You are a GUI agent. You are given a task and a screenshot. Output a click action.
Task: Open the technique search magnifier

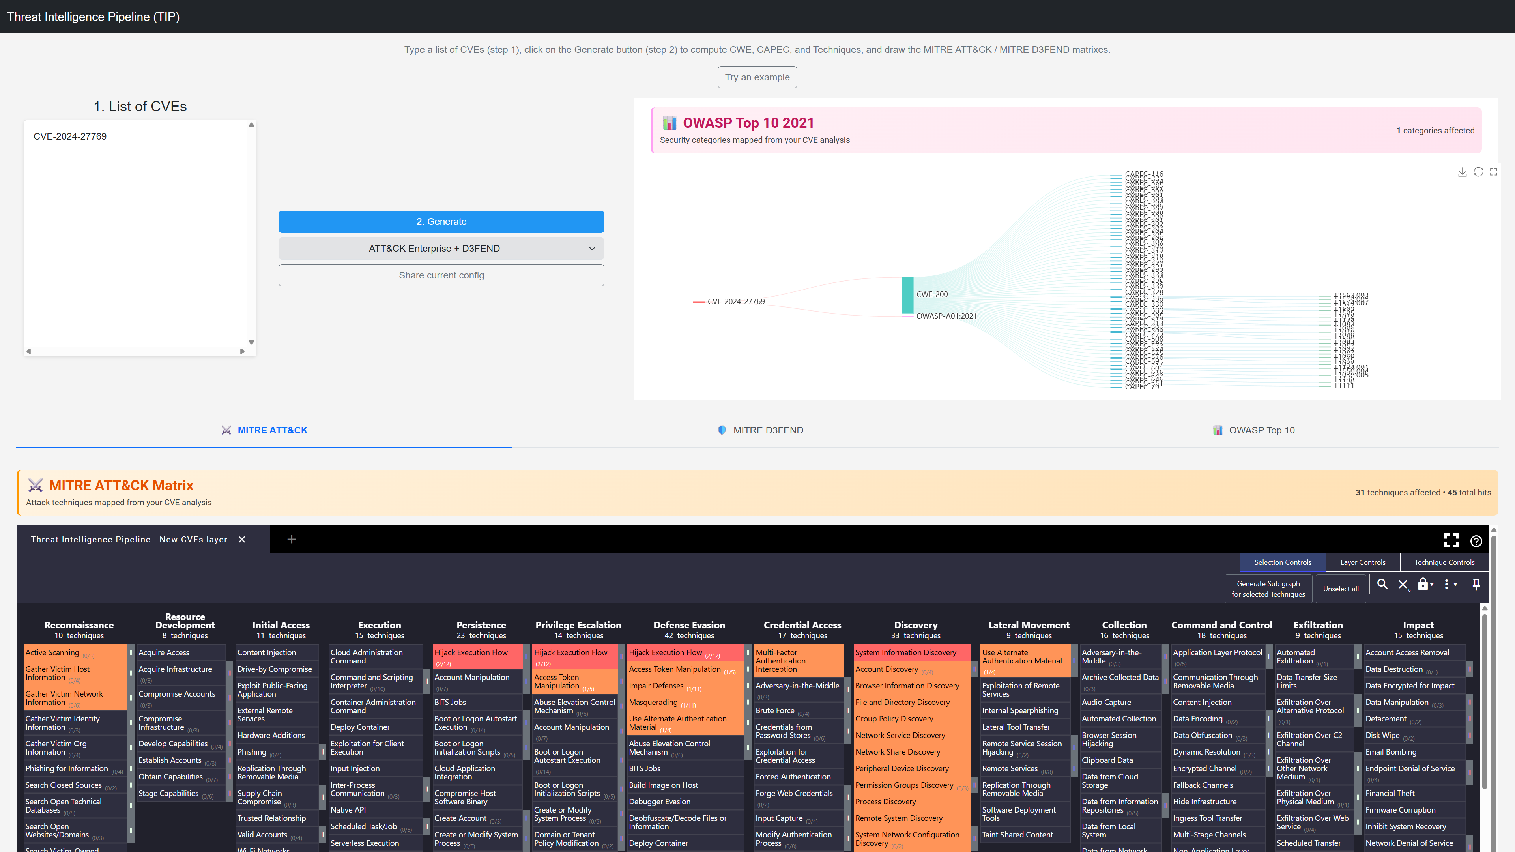(1383, 584)
